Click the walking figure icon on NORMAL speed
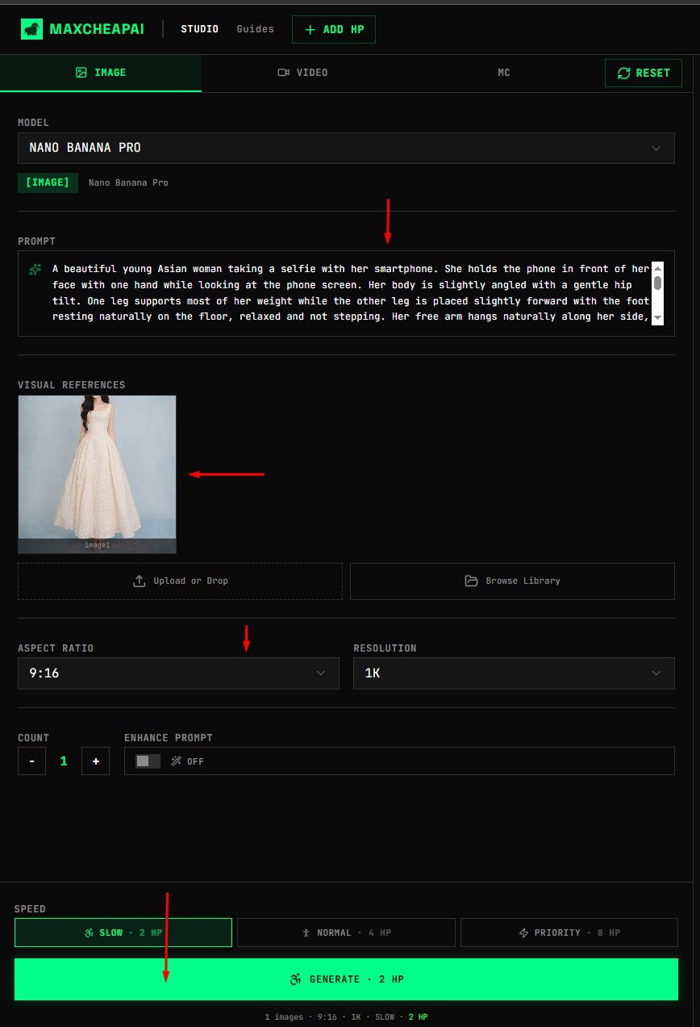This screenshot has height=1027, width=700. coord(305,933)
